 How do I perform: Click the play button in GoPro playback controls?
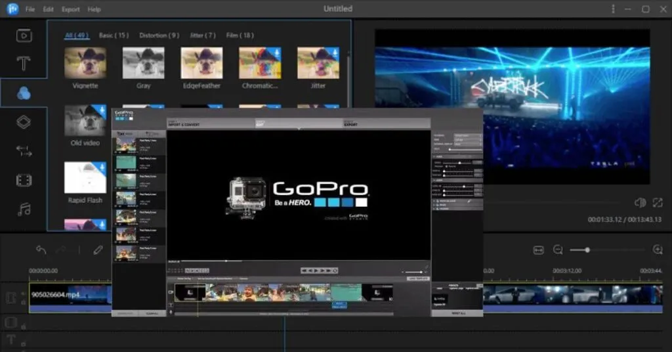[316, 271]
